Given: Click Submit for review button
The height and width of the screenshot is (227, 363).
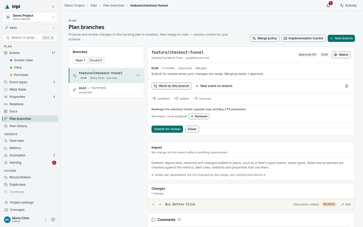Looking at the screenshot, I should (x=167, y=129).
